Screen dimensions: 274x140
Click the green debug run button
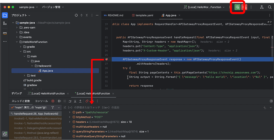[237, 7]
